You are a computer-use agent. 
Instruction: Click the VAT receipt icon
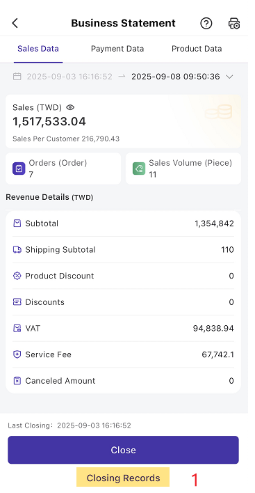17,328
